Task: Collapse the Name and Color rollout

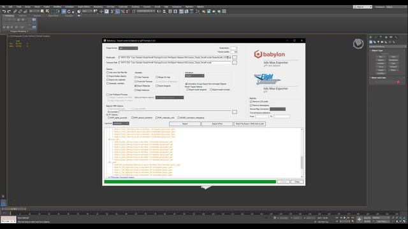Action: coord(378,78)
